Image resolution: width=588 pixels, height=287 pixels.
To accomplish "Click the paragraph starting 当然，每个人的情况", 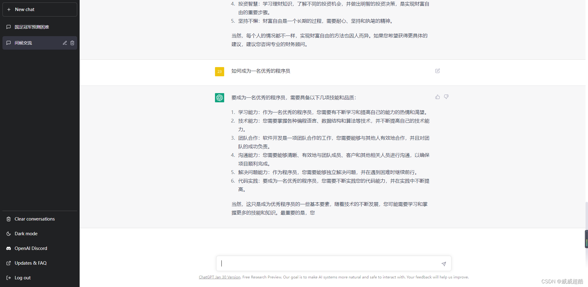I will click(330, 40).
